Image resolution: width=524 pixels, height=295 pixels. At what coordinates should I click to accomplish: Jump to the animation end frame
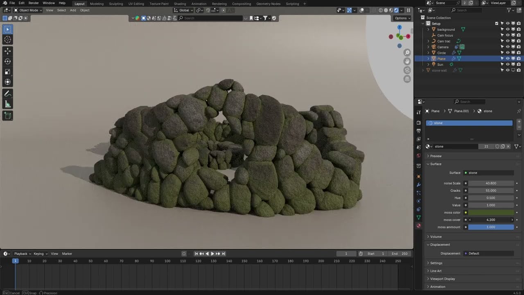(x=224, y=254)
